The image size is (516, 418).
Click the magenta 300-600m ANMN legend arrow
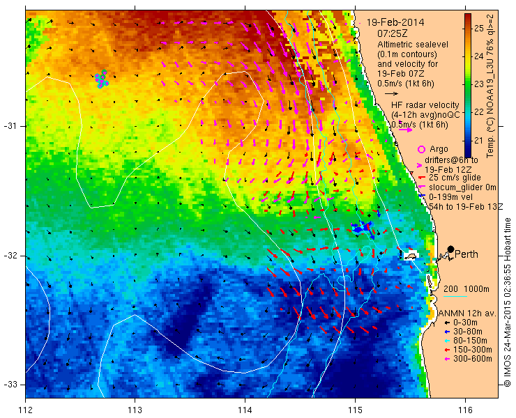446,359
